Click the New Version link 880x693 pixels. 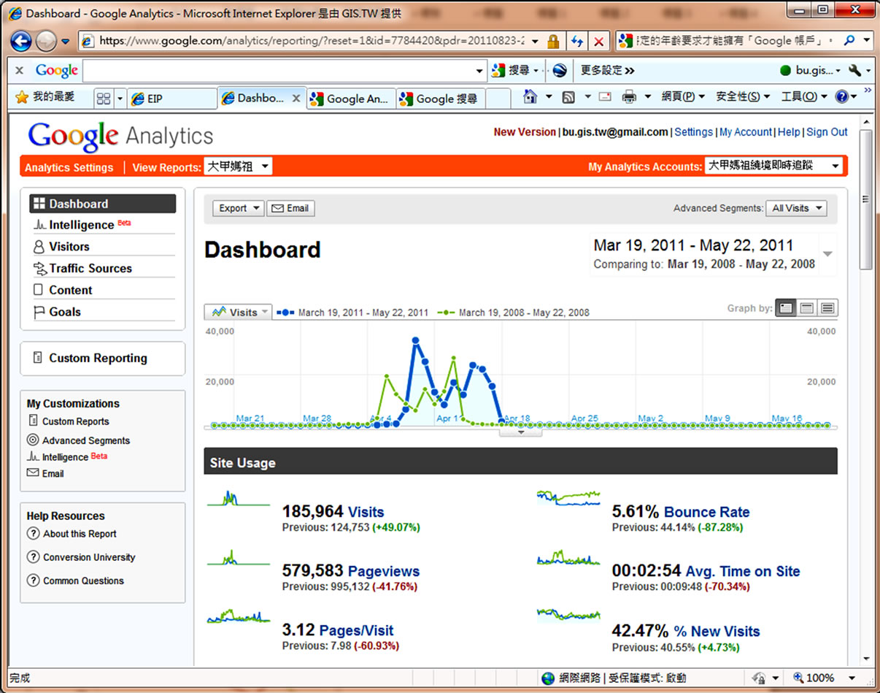525,132
